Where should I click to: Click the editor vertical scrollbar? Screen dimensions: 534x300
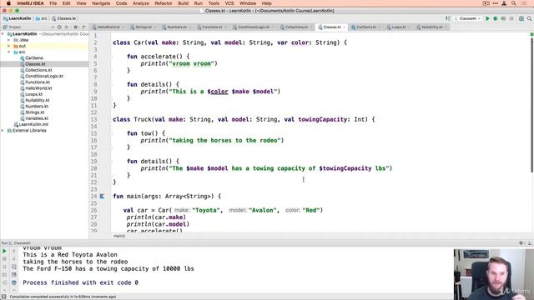[531, 106]
